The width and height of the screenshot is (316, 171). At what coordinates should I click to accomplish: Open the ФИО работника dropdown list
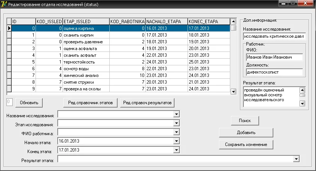pyautogui.click(x=176, y=132)
